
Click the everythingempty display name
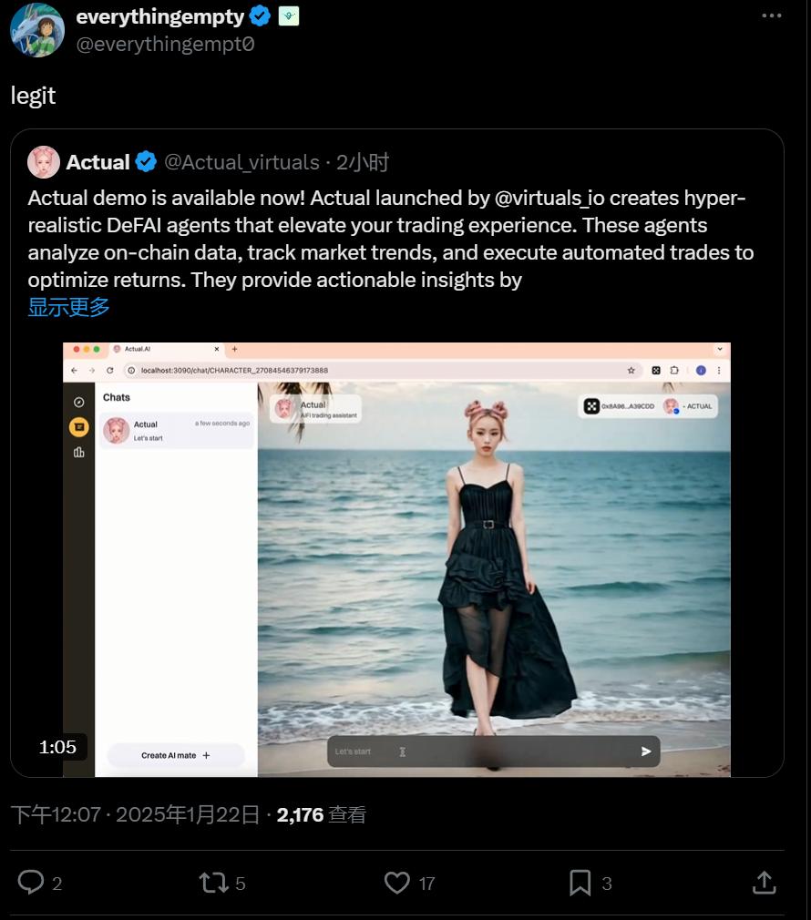tap(160, 15)
